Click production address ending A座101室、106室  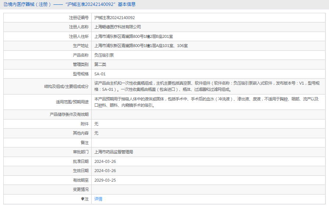[141, 46]
